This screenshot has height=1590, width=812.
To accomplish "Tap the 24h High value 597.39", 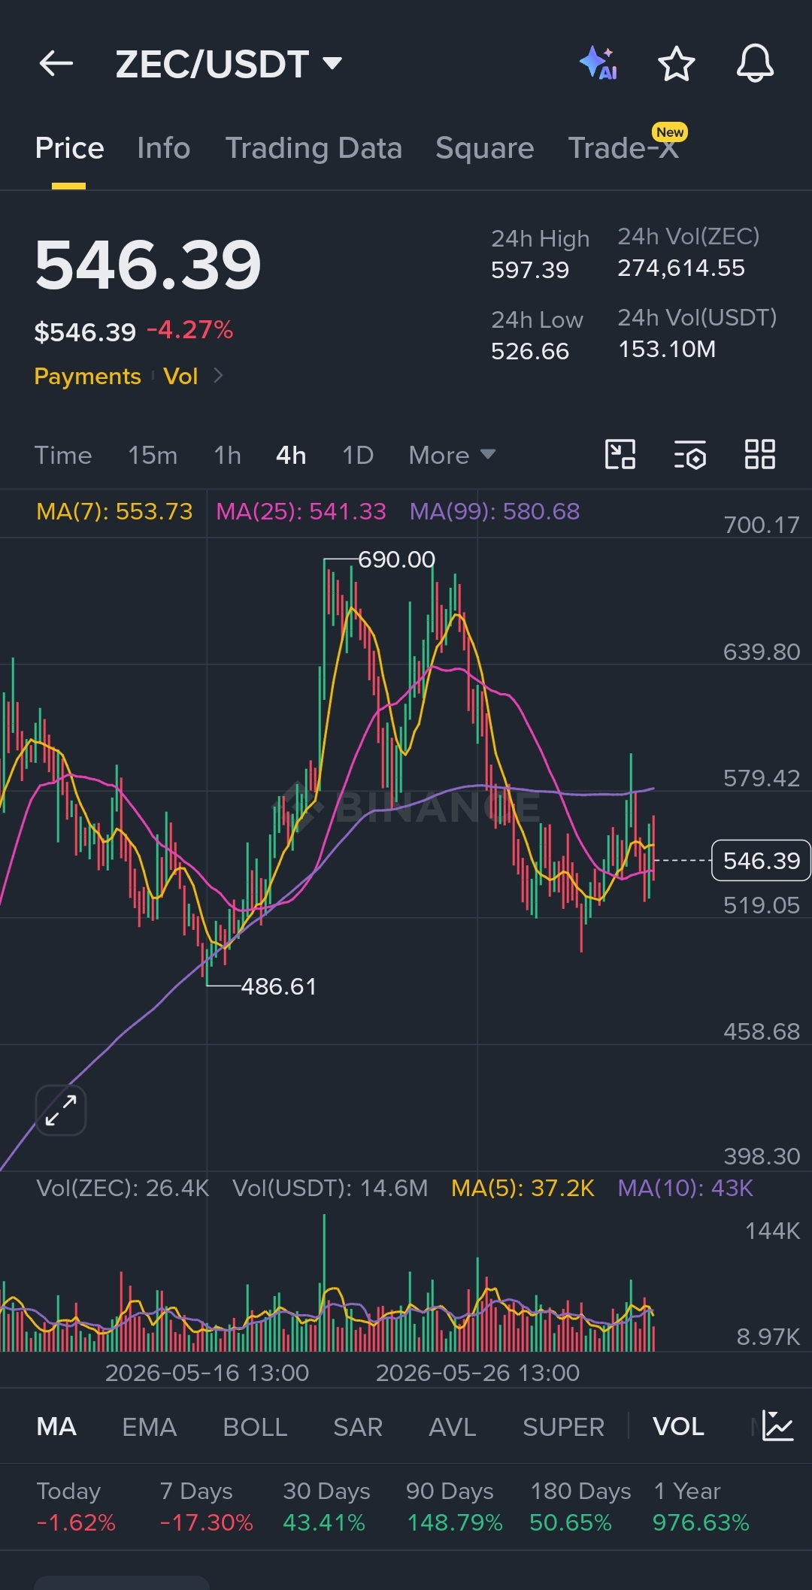I will (530, 270).
